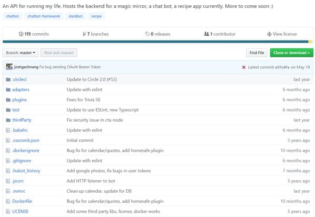Click the language color bar
The image size is (315, 217).
tap(157, 42)
